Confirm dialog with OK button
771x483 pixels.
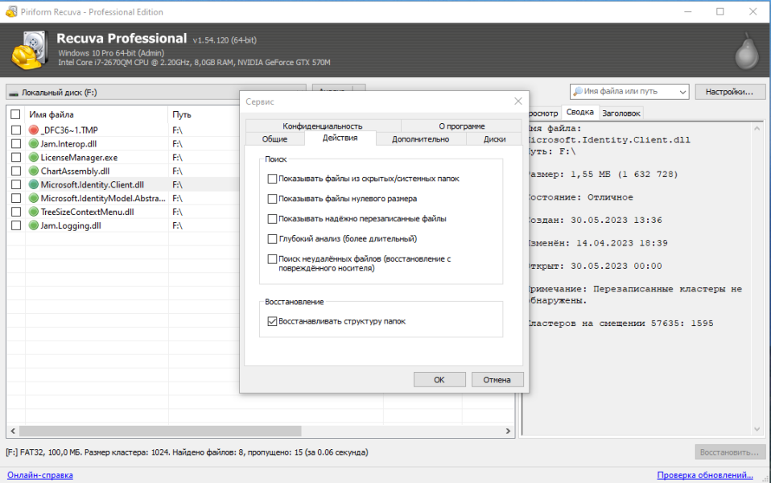[439, 380]
